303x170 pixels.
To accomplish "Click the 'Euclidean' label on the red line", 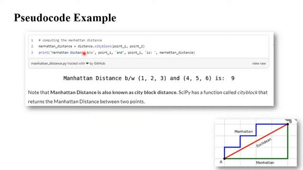I will tap(264, 143).
